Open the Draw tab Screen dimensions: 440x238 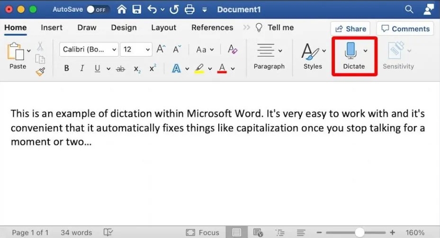click(87, 27)
